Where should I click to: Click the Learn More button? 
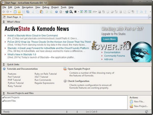coord(109,39)
